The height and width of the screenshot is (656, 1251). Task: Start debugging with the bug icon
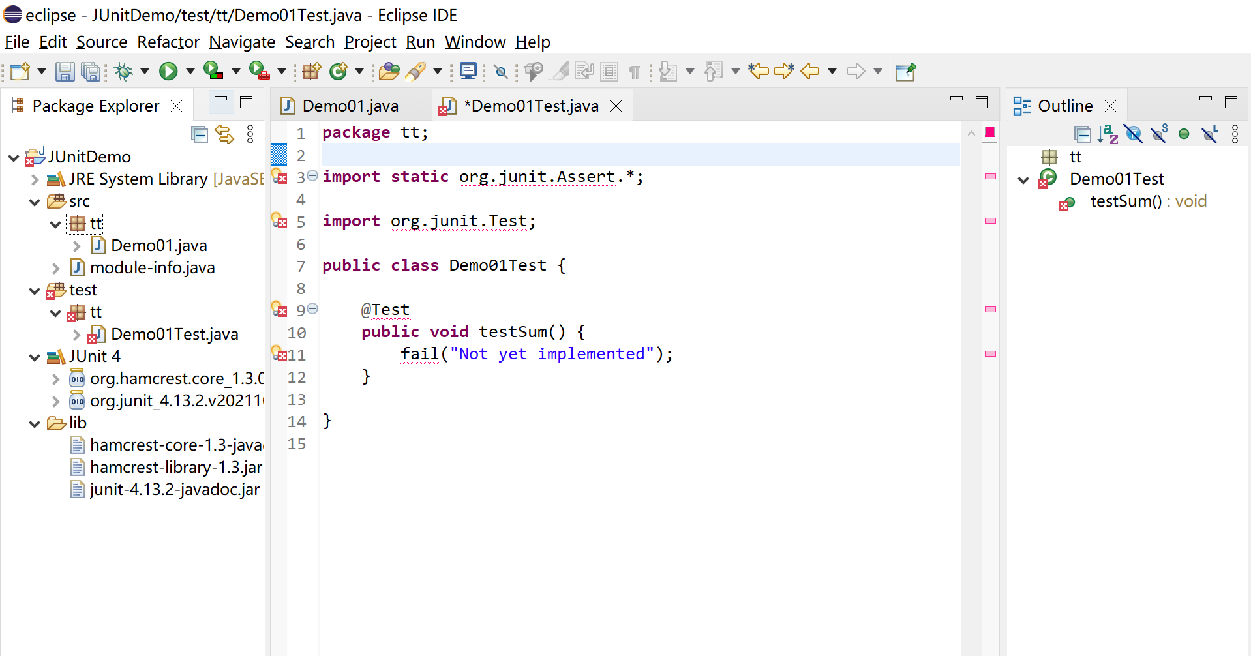click(x=123, y=71)
